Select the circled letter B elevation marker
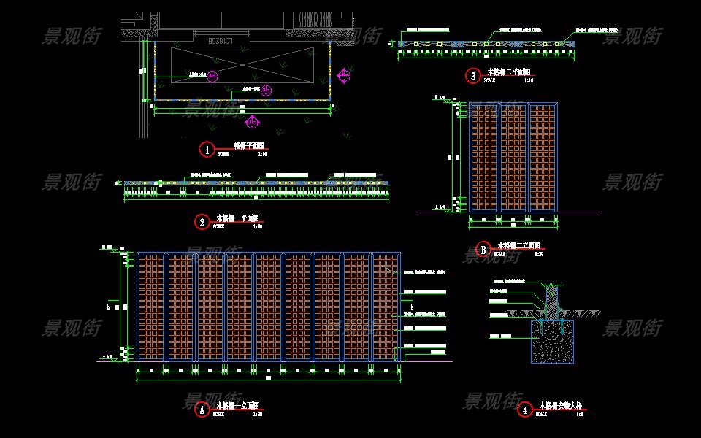Image resolution: width=701 pixels, height=438 pixels. (x=483, y=250)
